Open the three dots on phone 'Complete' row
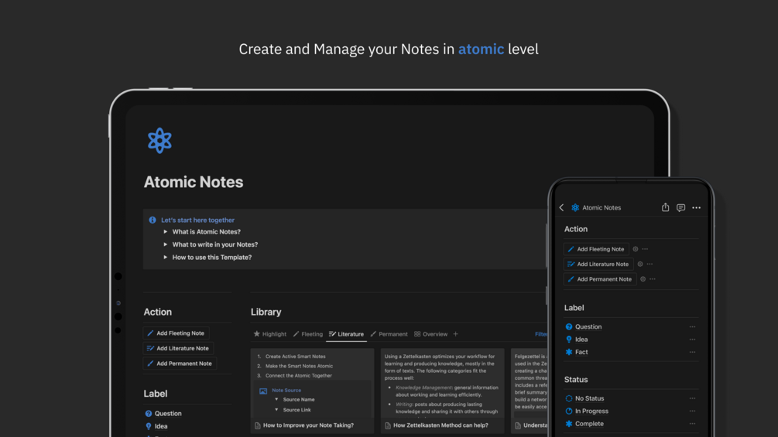 [x=692, y=424]
